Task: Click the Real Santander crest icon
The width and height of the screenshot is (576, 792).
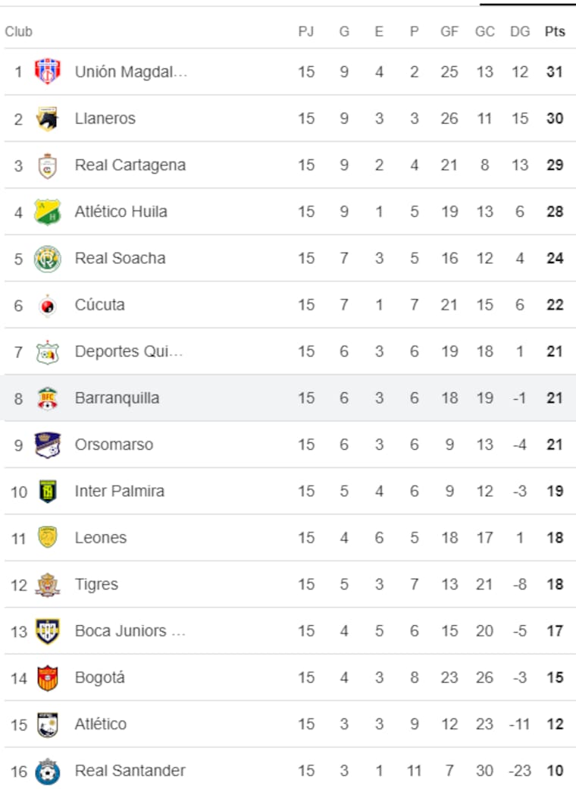Action: coord(48,771)
